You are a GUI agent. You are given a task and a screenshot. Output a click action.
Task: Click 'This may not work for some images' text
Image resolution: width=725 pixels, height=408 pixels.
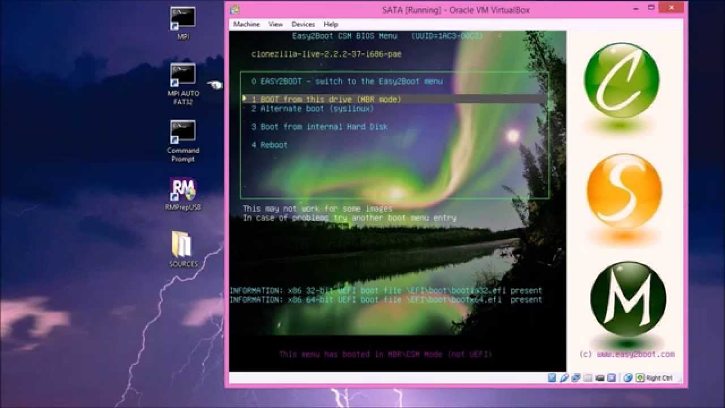(x=317, y=209)
